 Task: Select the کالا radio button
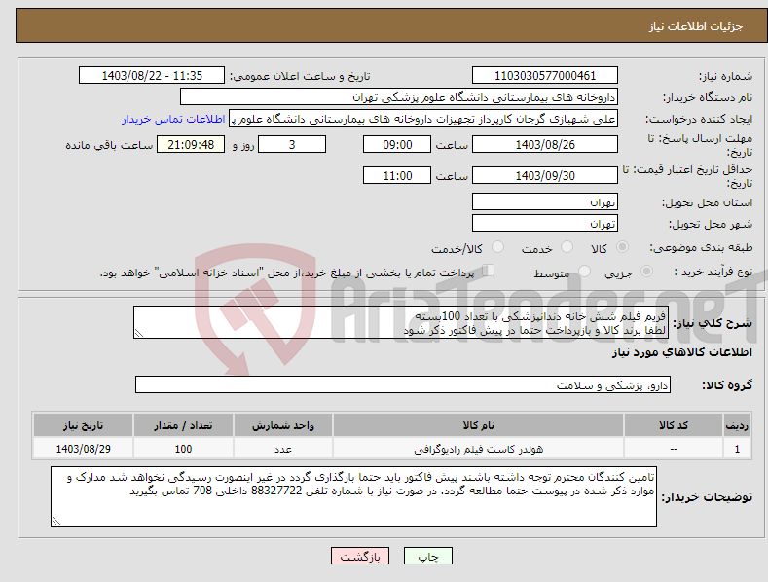pyautogui.click(x=622, y=247)
